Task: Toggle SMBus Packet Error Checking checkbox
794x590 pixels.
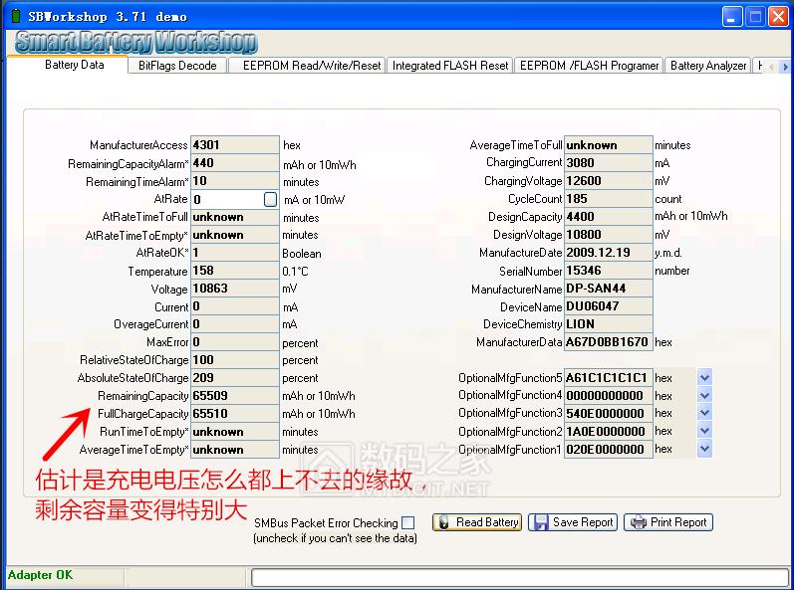Action: coord(407,522)
